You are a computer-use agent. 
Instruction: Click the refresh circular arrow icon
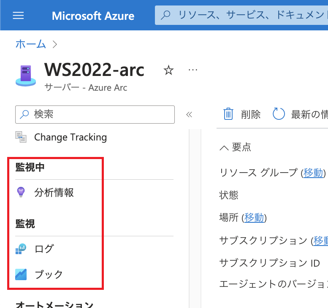(279, 114)
